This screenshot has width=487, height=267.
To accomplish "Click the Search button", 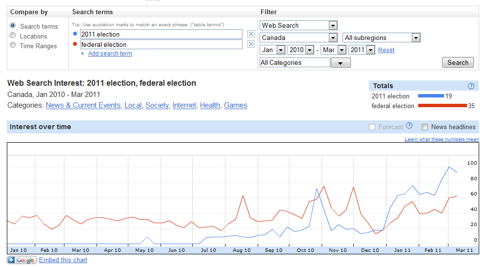I will pyautogui.click(x=458, y=62).
